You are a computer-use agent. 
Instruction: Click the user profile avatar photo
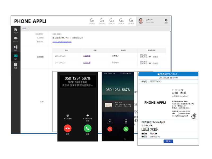point(141,21)
